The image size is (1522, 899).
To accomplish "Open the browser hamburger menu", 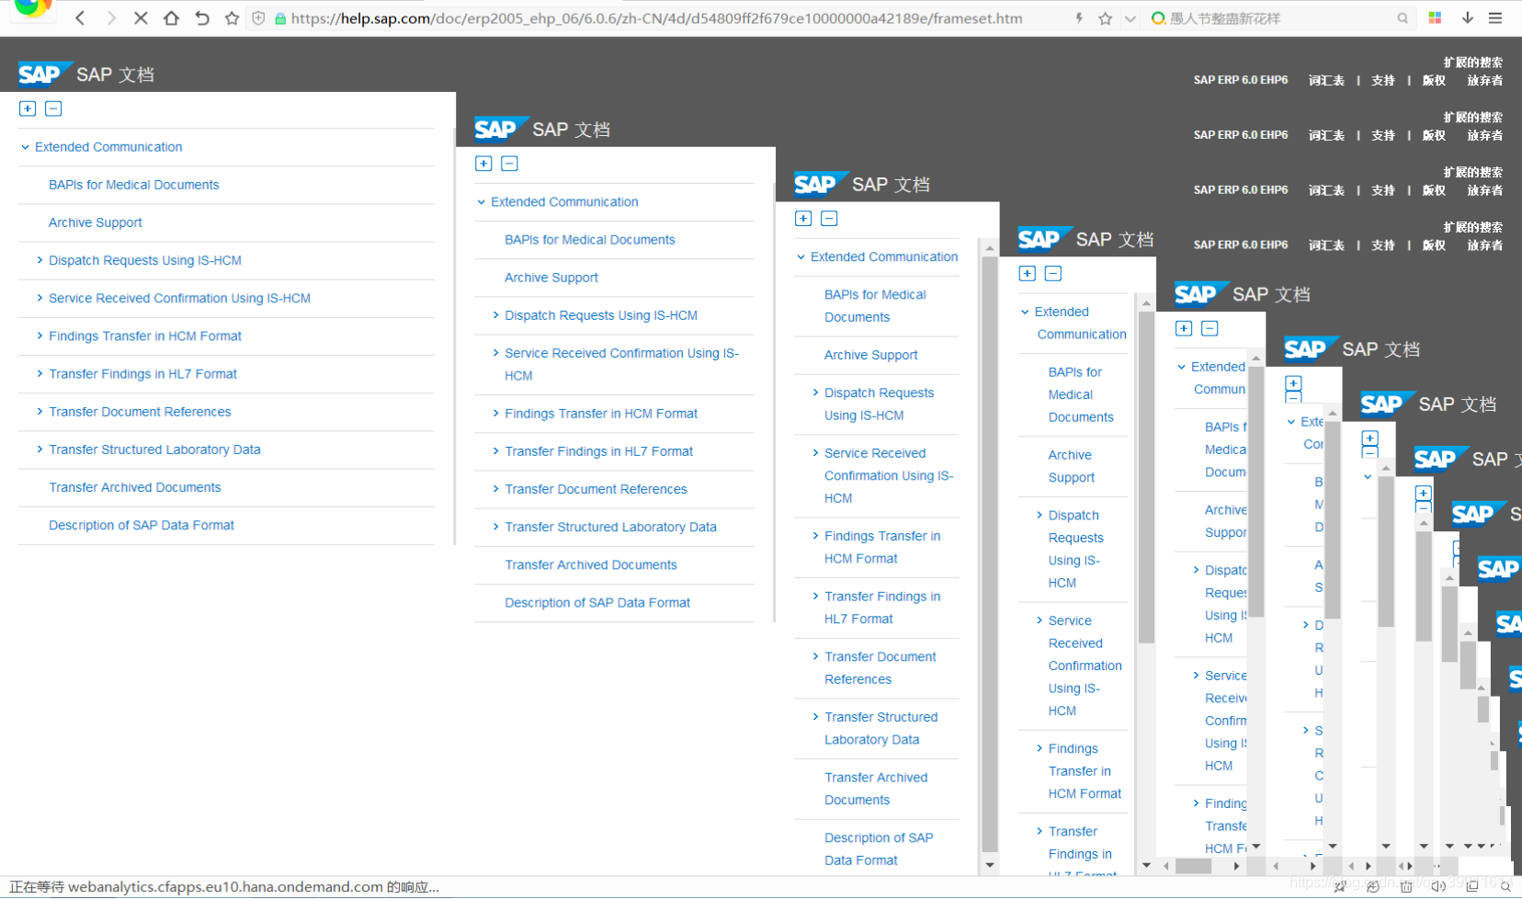I will click(1495, 18).
